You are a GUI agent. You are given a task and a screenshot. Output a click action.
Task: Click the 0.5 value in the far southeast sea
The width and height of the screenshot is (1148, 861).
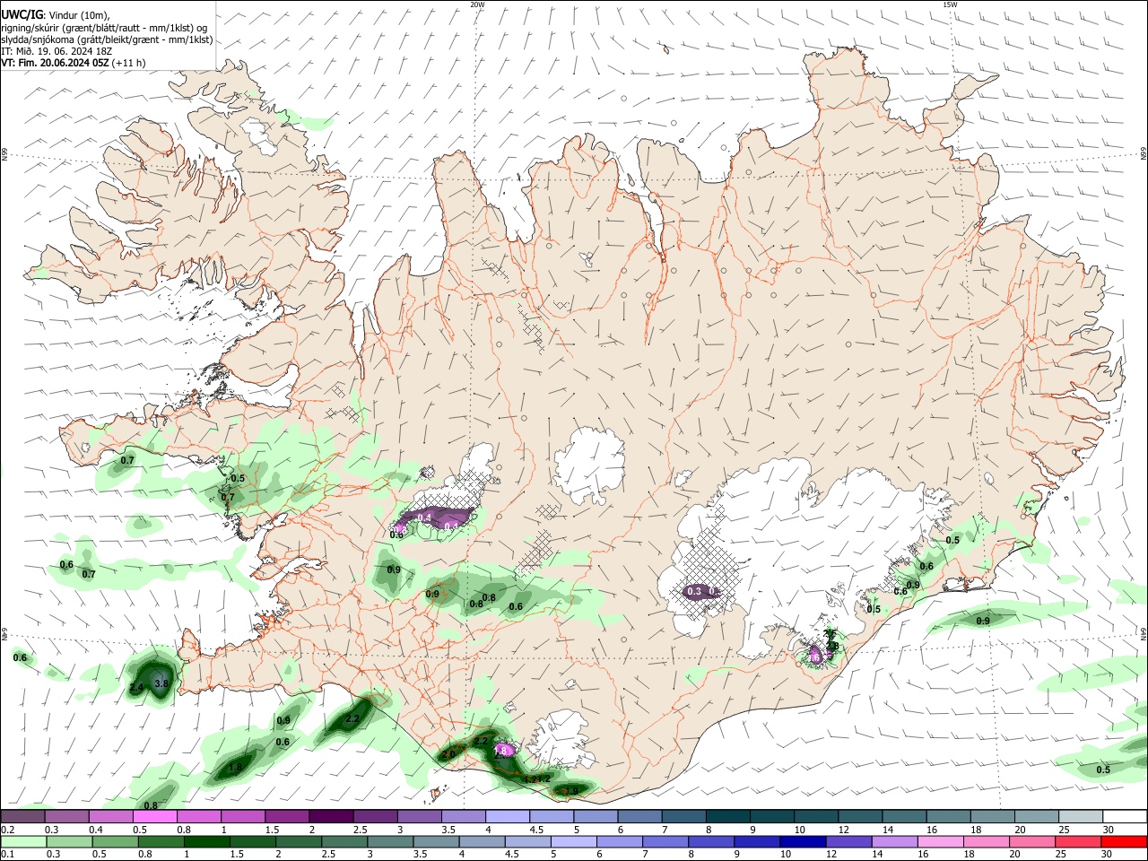[x=1103, y=770]
